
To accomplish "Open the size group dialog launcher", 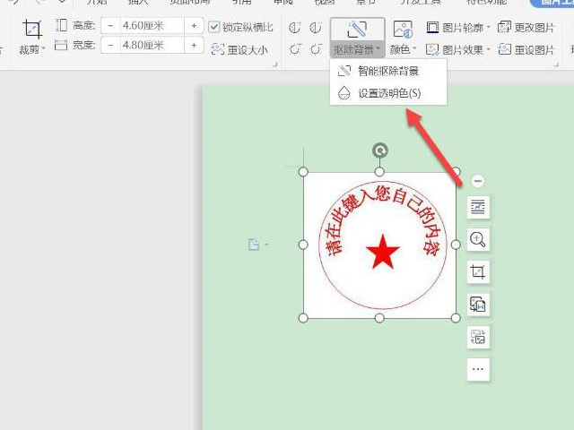I will coord(275,64).
